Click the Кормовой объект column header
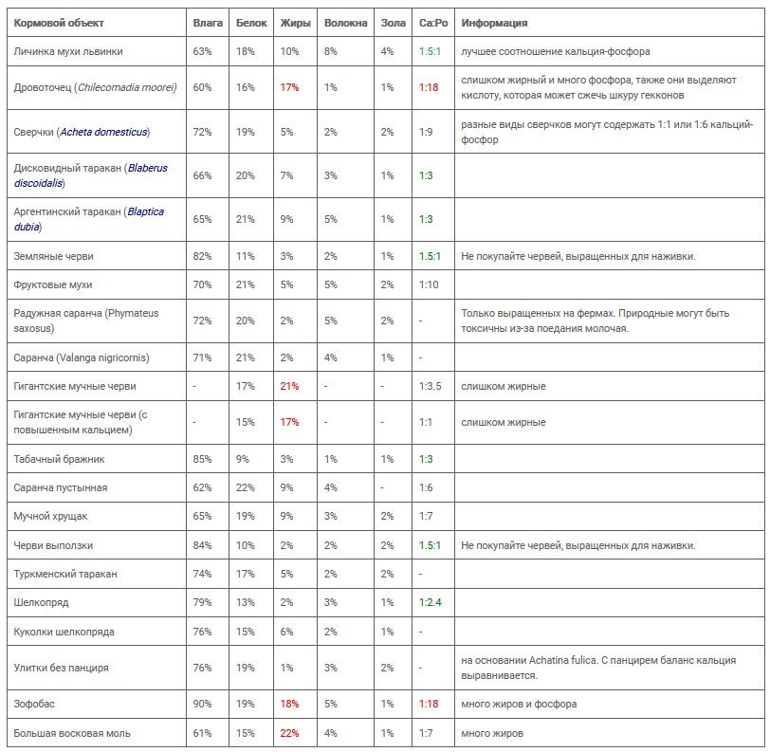This screenshot has height=752, width=770. click(x=59, y=23)
